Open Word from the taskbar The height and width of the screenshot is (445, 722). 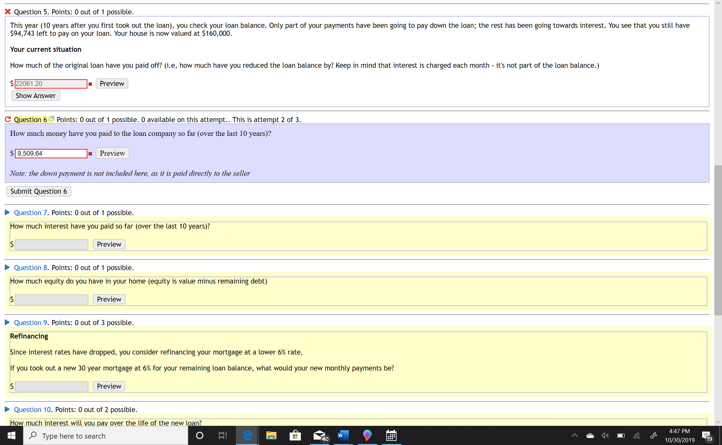pyautogui.click(x=343, y=435)
